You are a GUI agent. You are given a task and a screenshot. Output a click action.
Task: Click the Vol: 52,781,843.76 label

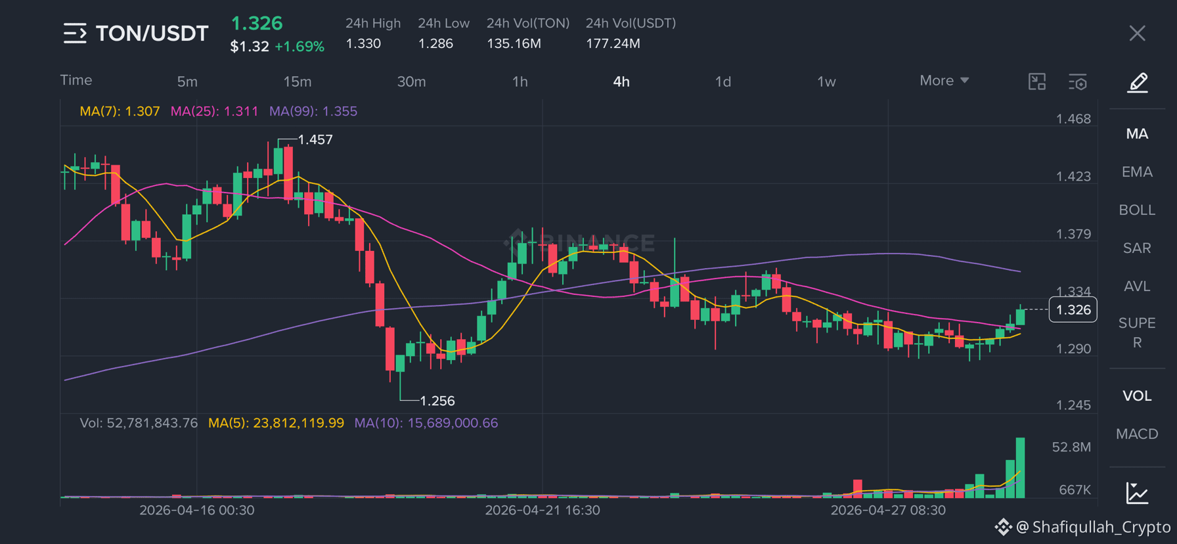(x=139, y=423)
